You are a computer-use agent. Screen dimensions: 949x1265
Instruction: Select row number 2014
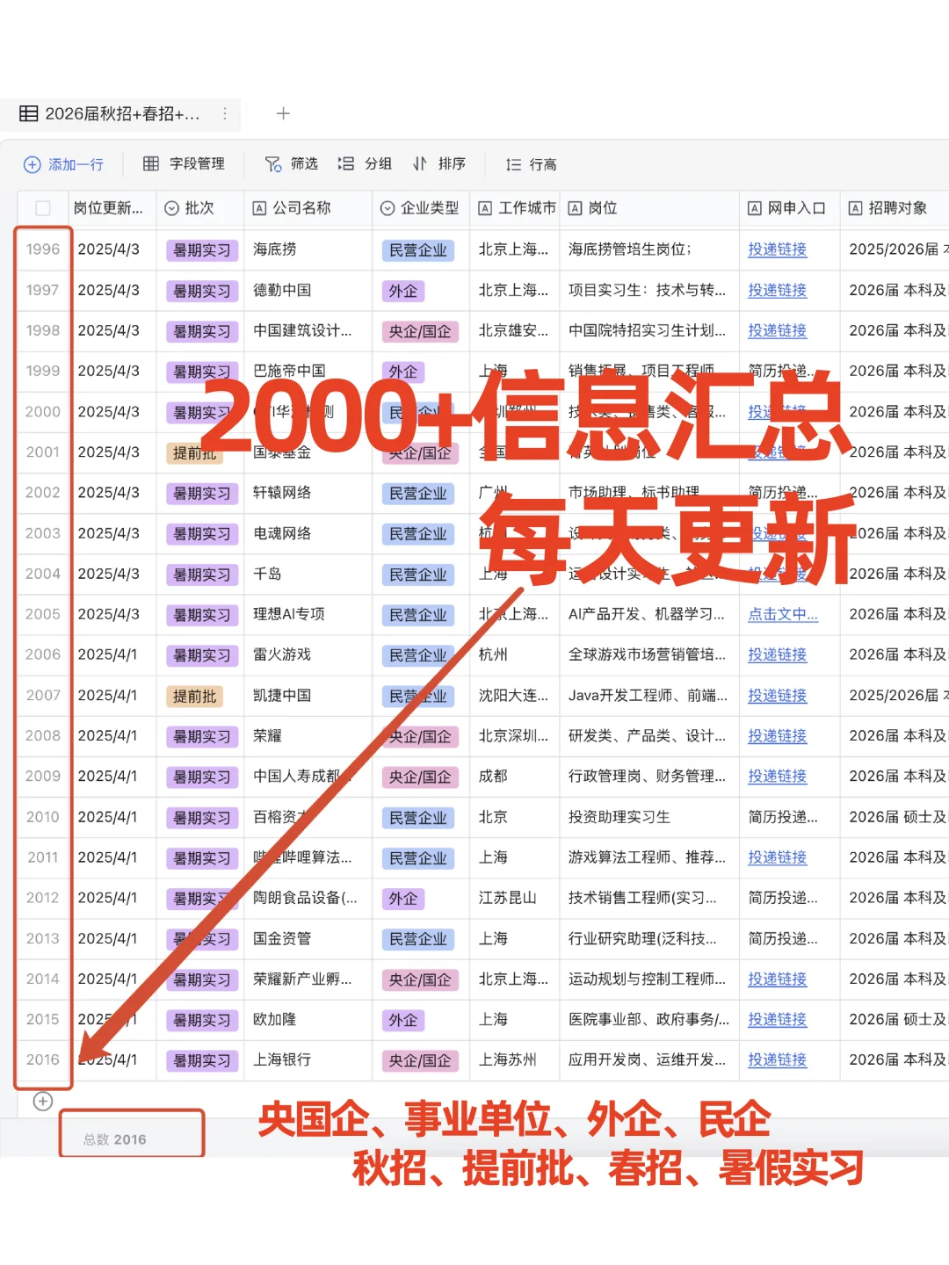pos(43,979)
